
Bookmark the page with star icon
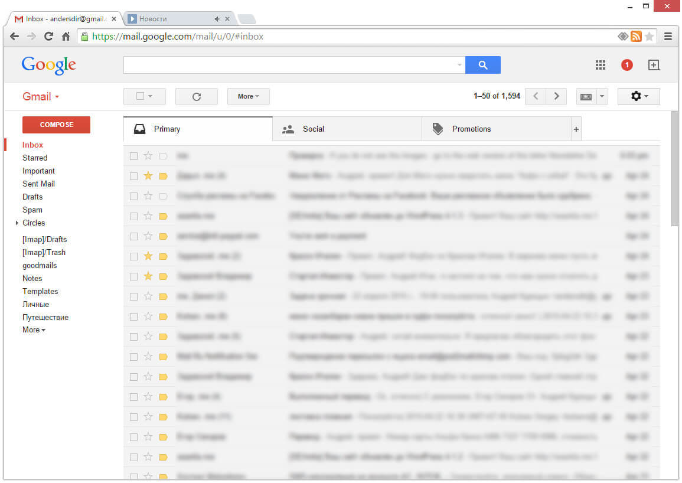[650, 37]
